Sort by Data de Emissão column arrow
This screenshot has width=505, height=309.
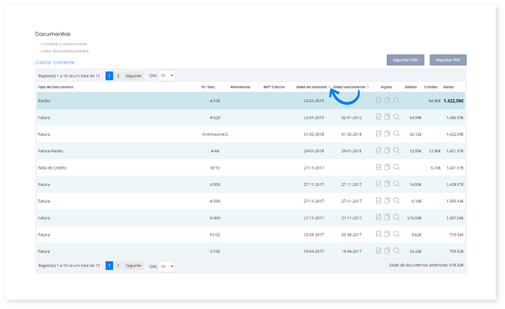click(330, 87)
